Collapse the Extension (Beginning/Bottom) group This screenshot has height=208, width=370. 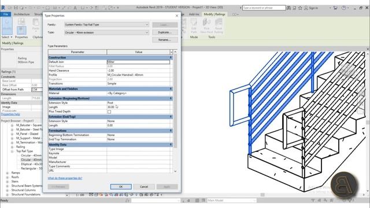(x=171, y=98)
